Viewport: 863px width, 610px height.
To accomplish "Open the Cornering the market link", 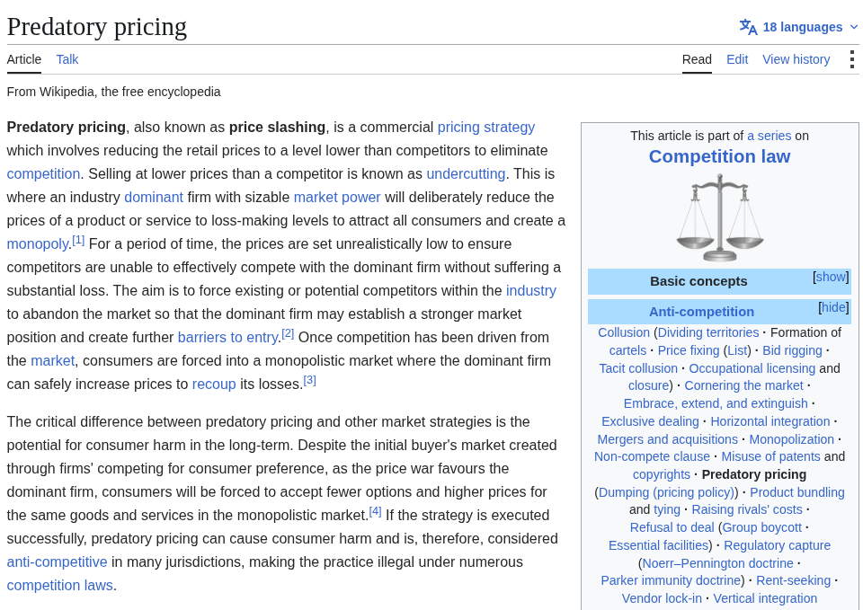I will (x=743, y=385).
